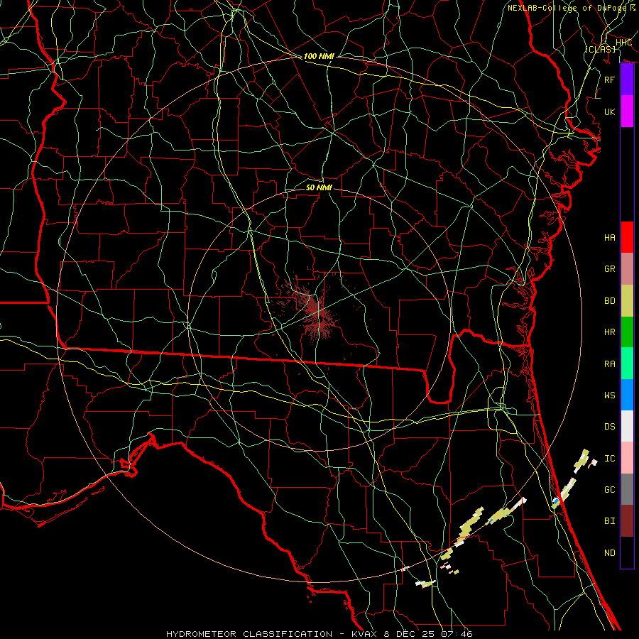639x639 pixels.
Task: Click the purple RF color swatch
Action: tap(627, 80)
